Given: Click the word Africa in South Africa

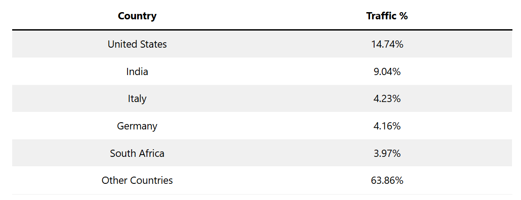Looking at the screenshot, I should point(151,153).
